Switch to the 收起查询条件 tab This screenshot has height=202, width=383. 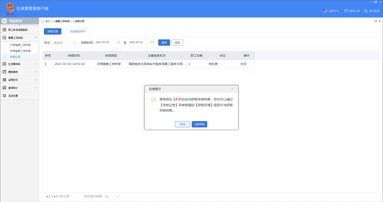77,31
